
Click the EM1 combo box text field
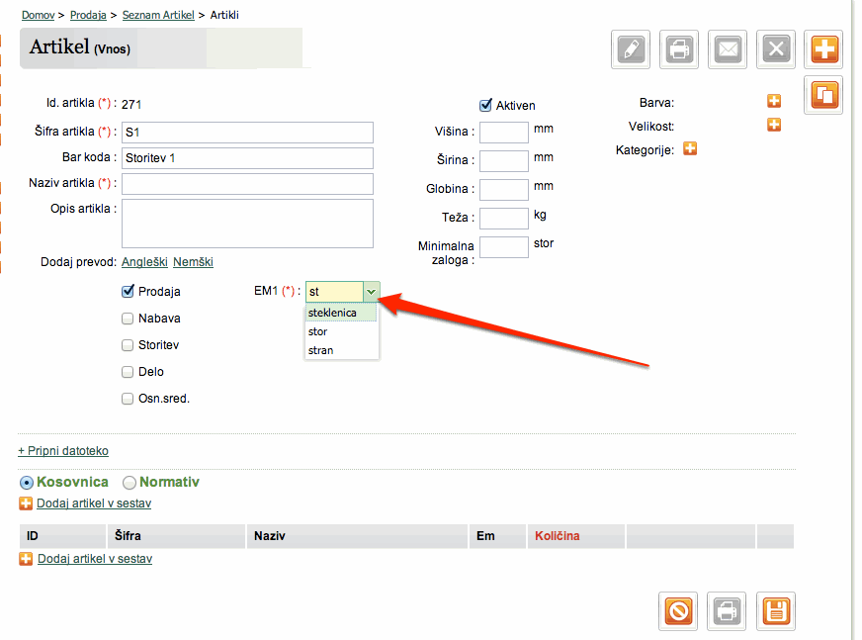pos(334,292)
